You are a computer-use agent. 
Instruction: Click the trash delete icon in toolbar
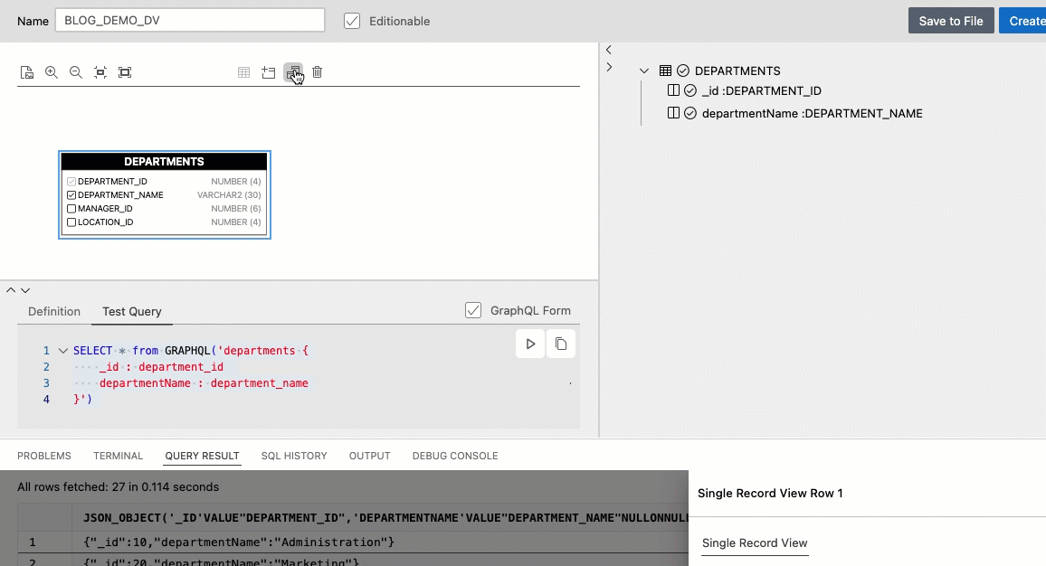(318, 72)
